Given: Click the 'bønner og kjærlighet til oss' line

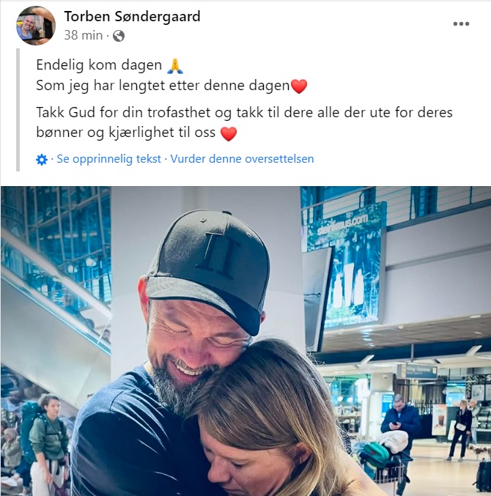Looking at the screenshot, I should (x=126, y=133).
